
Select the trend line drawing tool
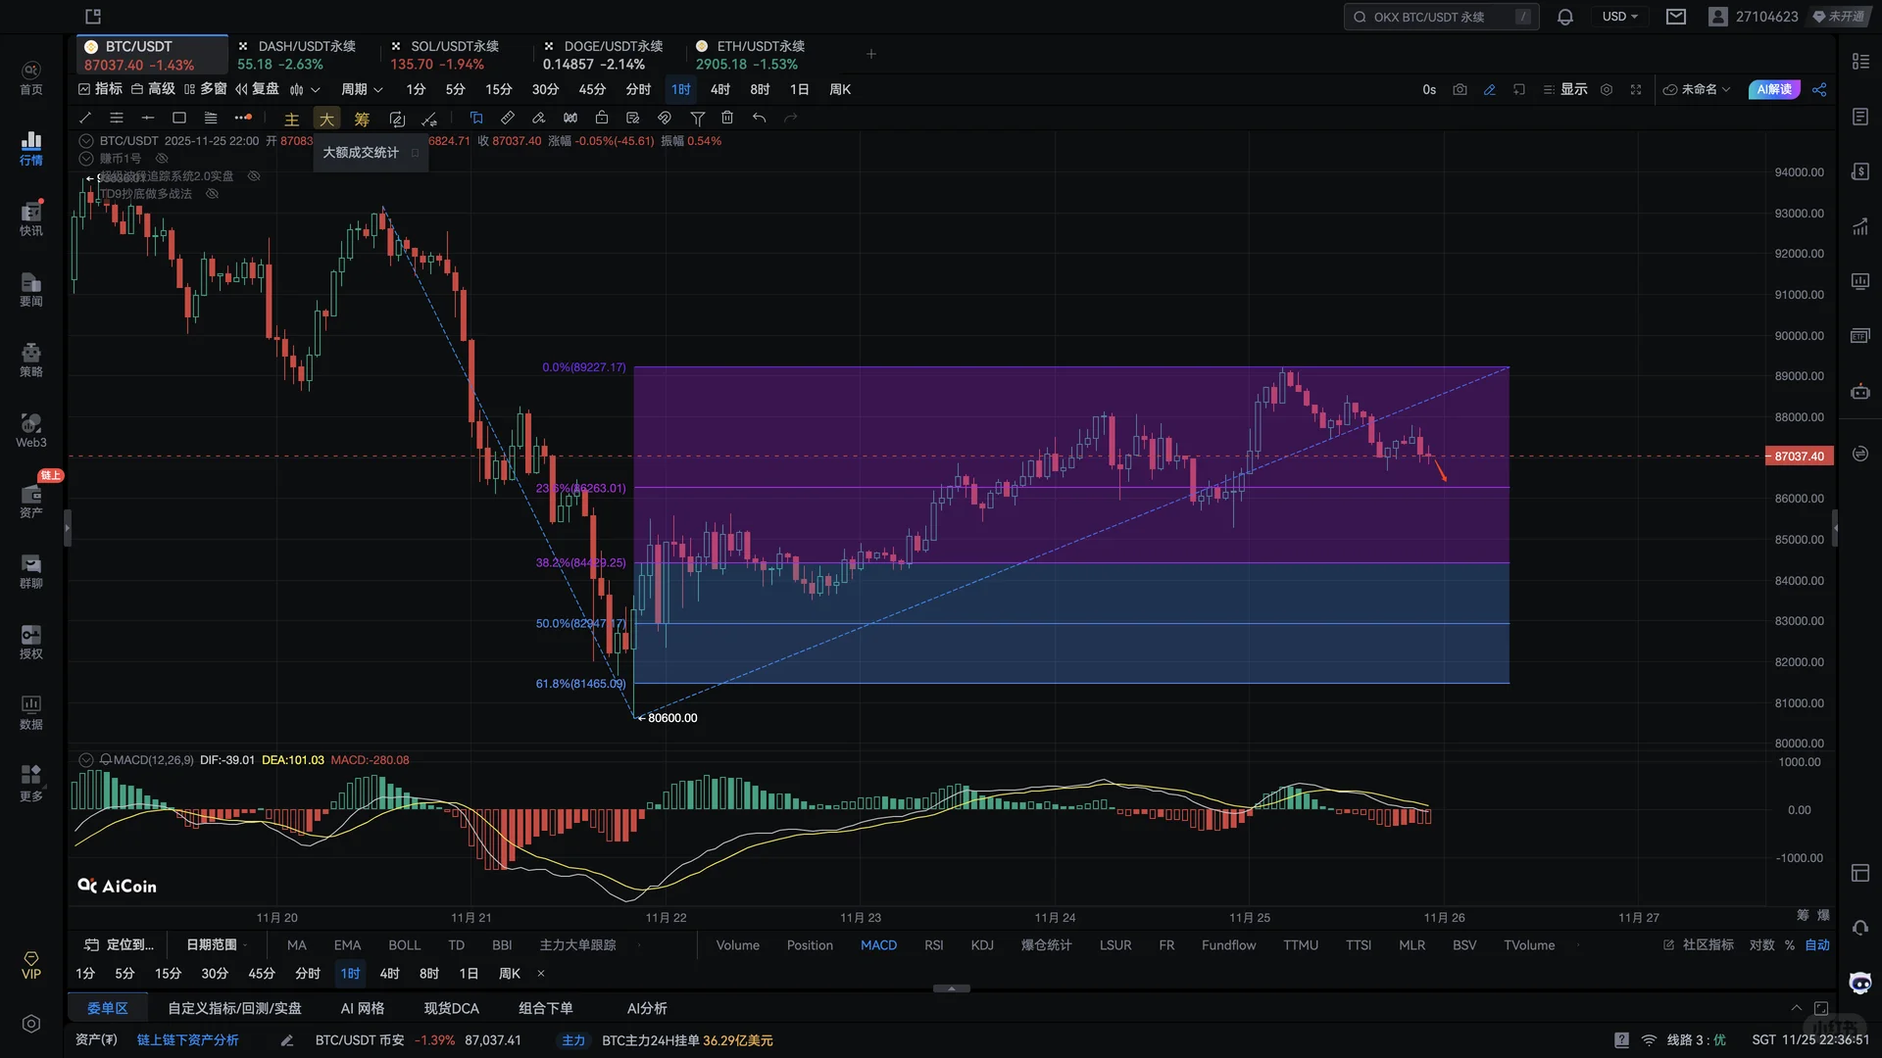point(85,118)
